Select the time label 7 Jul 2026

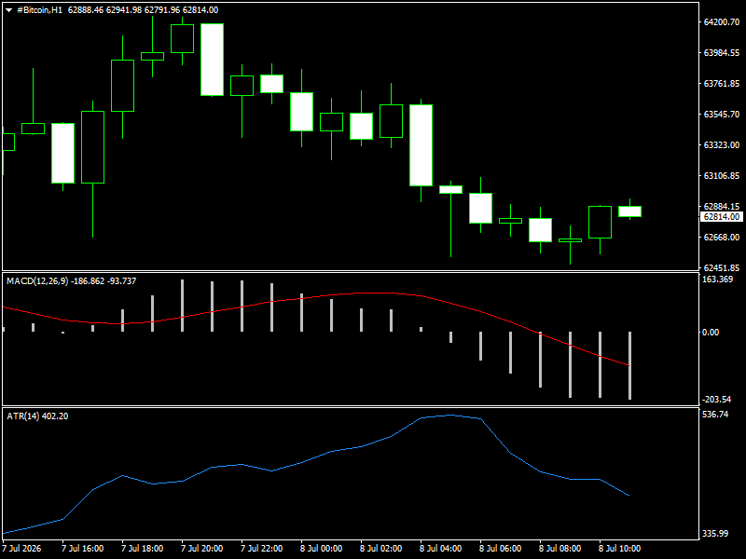pos(21,549)
